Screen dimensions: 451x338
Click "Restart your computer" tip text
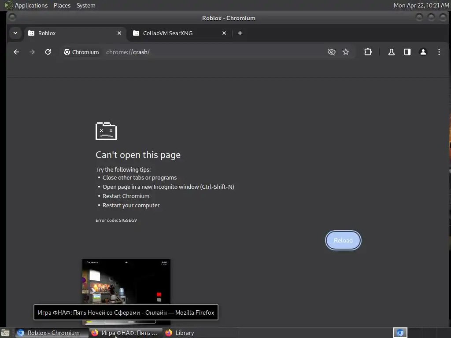coord(131,205)
